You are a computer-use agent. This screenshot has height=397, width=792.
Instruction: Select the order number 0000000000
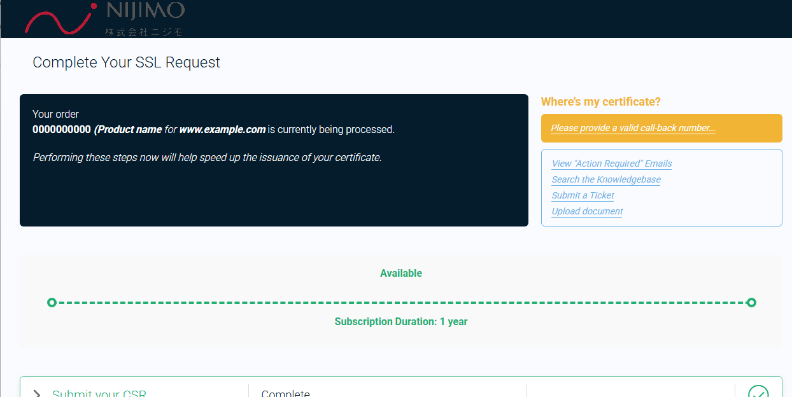[x=62, y=129]
